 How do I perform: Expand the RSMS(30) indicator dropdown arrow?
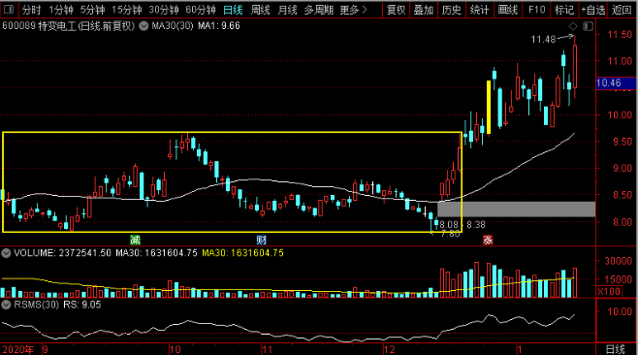6,305
